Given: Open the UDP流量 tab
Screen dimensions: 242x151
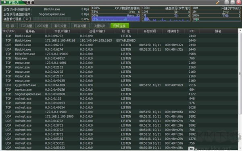Looking at the screenshot, I should click(x=42, y=26).
